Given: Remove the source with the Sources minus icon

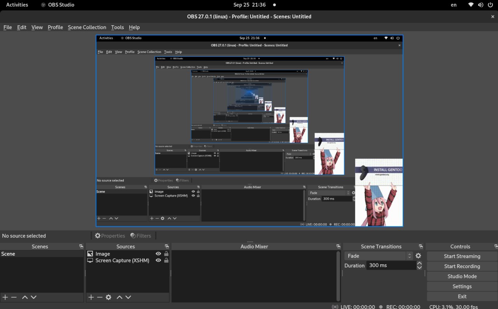Looking at the screenshot, I should pos(100,297).
